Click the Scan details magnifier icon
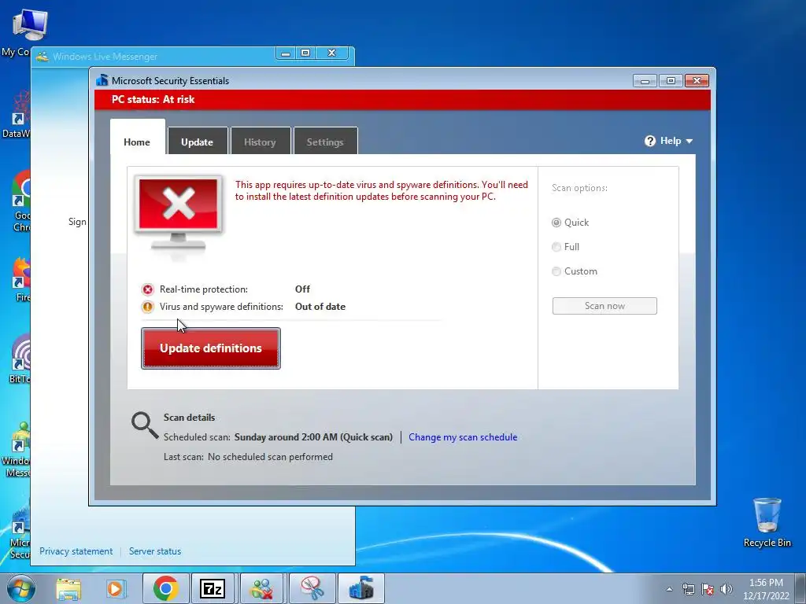The image size is (806, 604). coord(145,425)
